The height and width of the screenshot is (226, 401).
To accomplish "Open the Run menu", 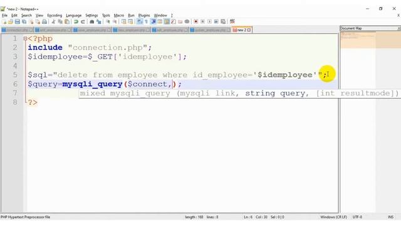I will (x=131, y=15).
